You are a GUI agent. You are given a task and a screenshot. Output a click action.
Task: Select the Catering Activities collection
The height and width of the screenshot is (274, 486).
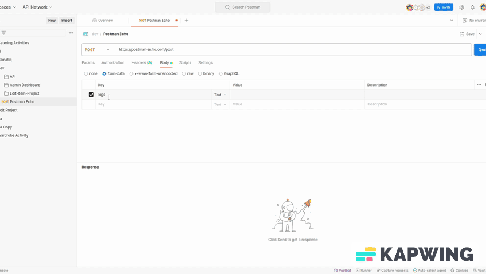[14, 43]
